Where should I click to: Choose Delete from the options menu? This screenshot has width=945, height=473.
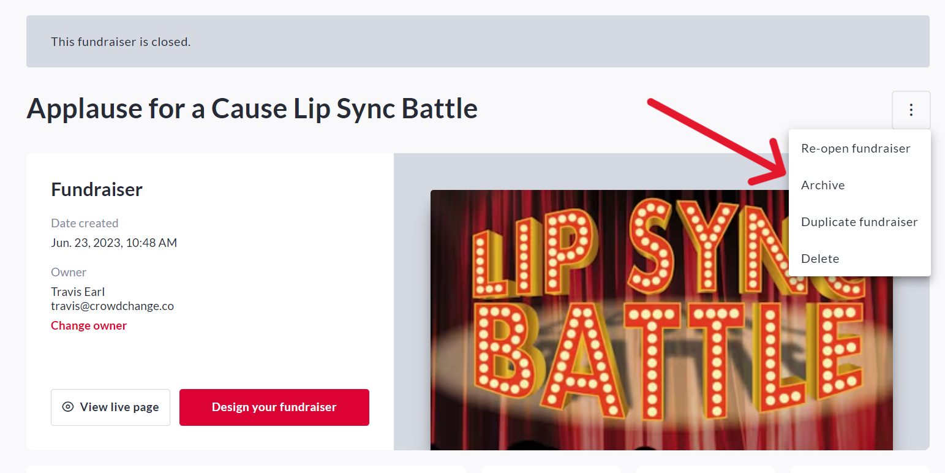[x=819, y=259]
